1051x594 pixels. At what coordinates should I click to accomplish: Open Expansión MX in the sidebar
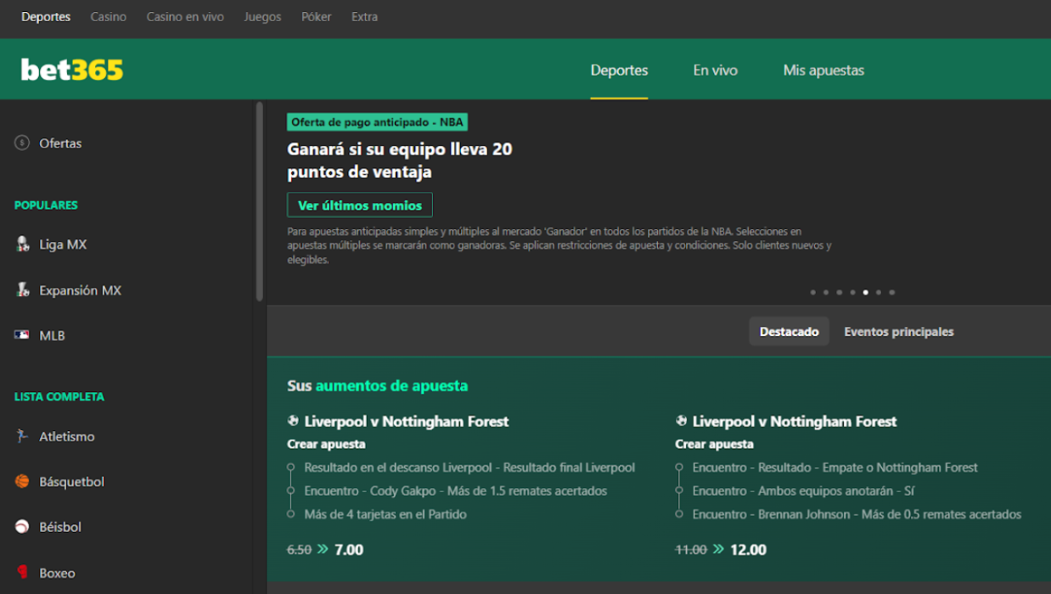click(80, 290)
